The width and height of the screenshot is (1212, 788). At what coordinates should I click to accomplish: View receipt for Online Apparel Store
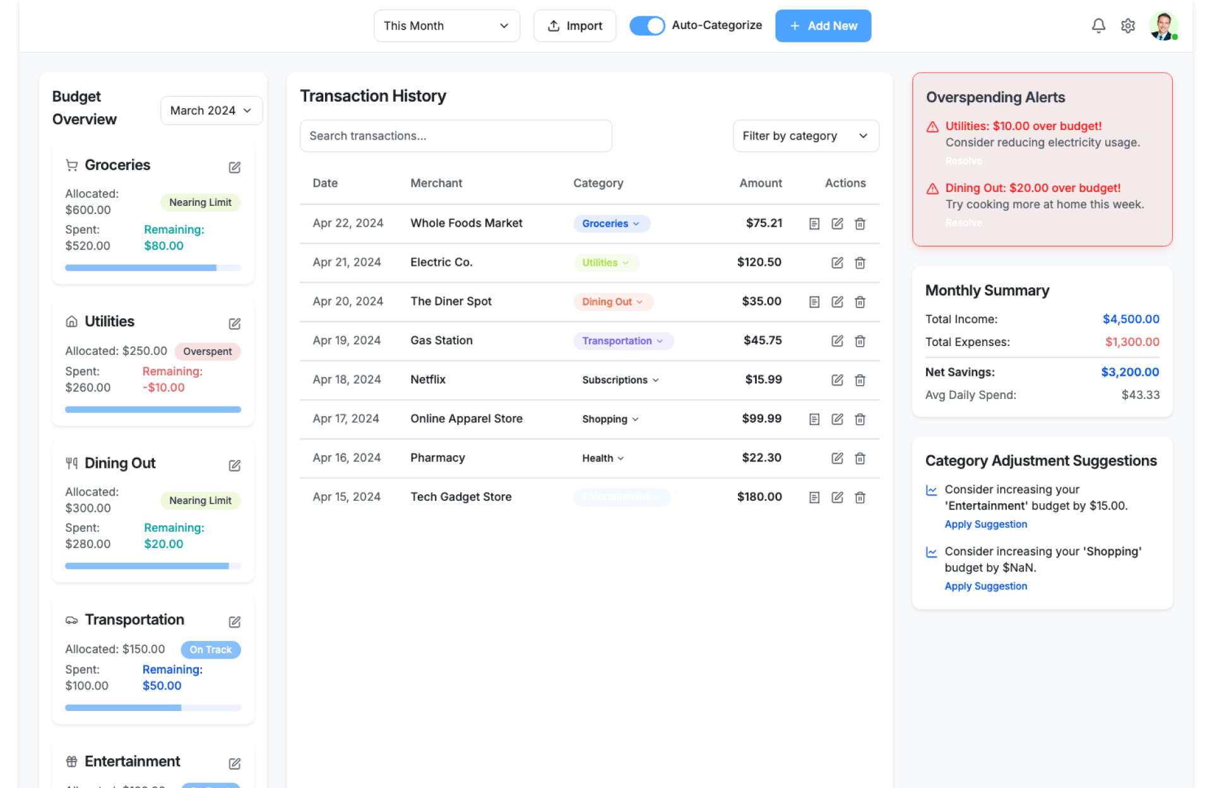[814, 419]
